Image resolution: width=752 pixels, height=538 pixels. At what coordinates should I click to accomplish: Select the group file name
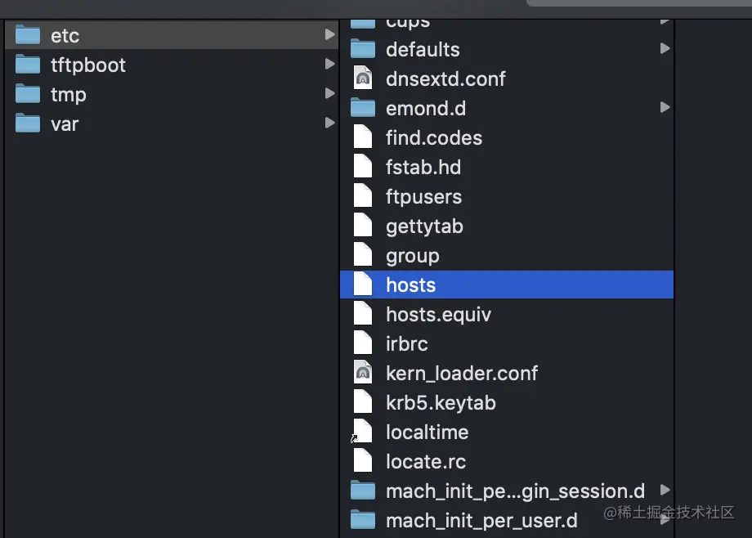pos(413,256)
